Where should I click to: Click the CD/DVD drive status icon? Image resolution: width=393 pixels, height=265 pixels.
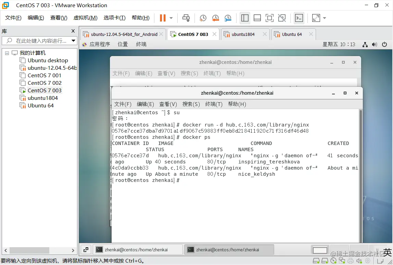(333, 261)
